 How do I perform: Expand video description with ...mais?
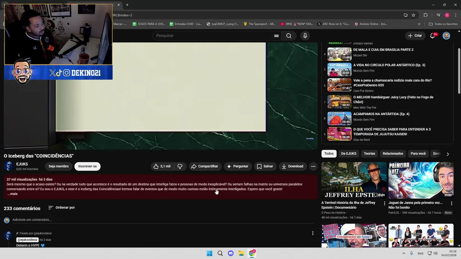[x=12, y=194]
